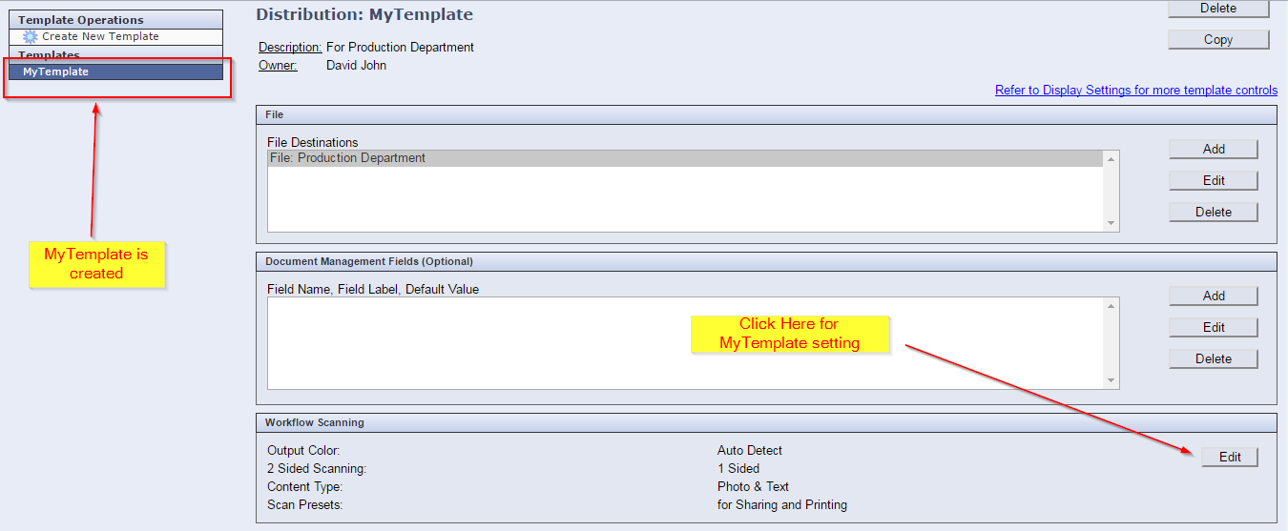Click Document Management Fields scroll up arrow

[1111, 306]
